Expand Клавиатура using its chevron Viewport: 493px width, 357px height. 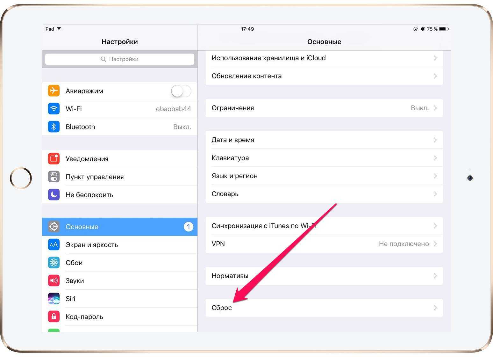pos(435,158)
